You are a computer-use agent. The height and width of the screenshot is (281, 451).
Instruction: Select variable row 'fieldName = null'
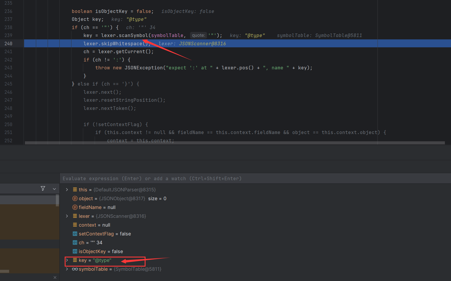[x=255, y=207]
